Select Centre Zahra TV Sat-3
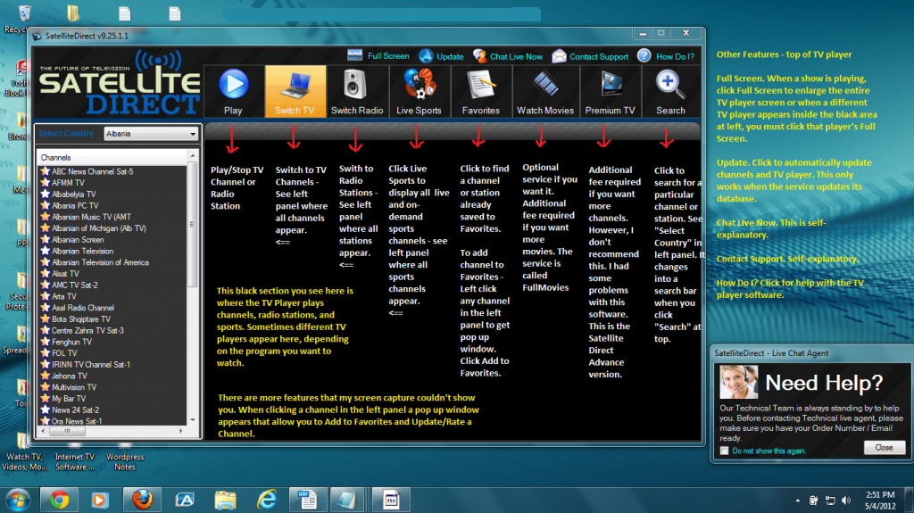The image size is (914, 513). (x=87, y=330)
